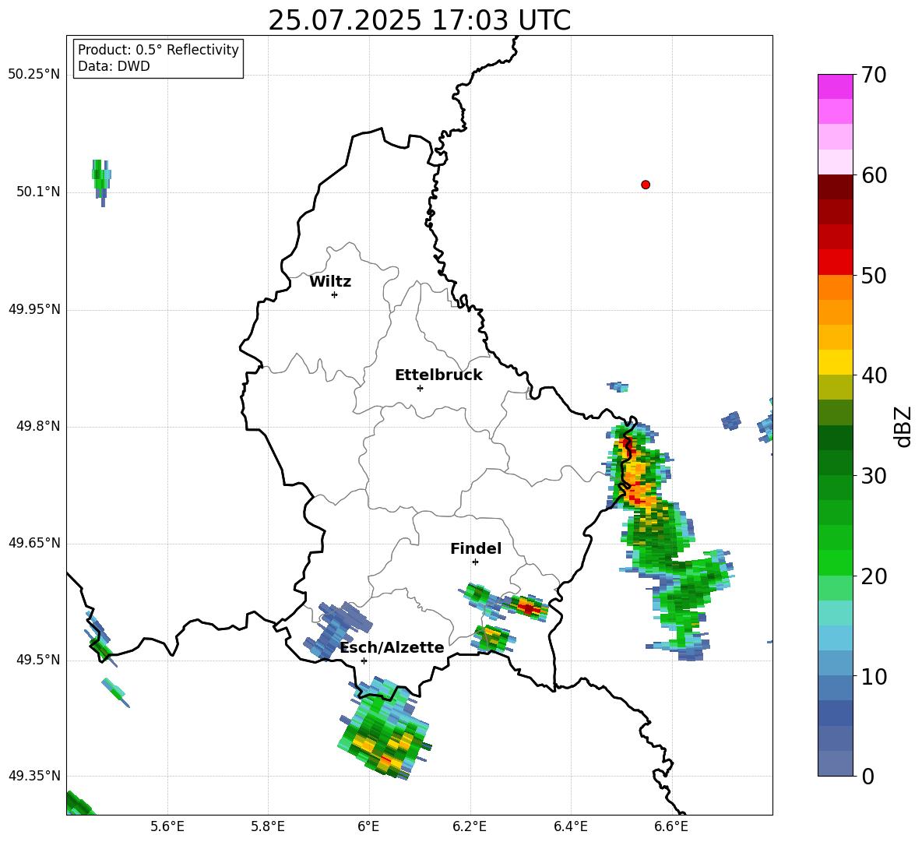The width and height of the screenshot is (922, 842).
Task: Select the Esch/Alzette station cross marker
Action: tap(364, 661)
